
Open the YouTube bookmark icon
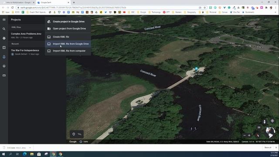[x=124, y=12]
